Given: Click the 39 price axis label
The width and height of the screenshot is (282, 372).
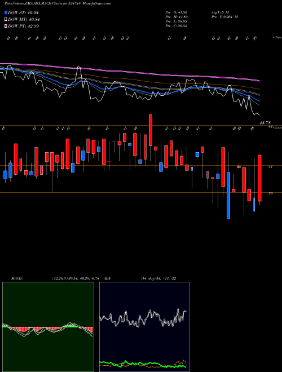Looking at the screenshot, I should (x=270, y=193).
